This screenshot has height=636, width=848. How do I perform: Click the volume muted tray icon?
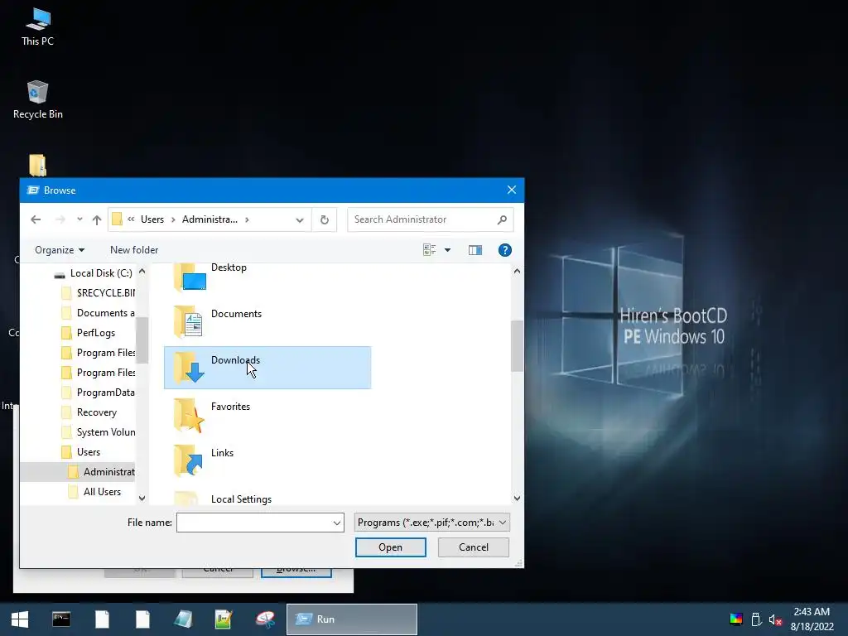pyautogui.click(x=775, y=619)
